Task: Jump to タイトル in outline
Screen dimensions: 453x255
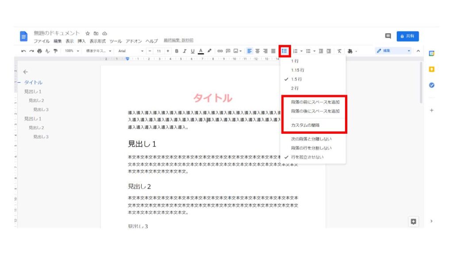Action: click(x=33, y=82)
